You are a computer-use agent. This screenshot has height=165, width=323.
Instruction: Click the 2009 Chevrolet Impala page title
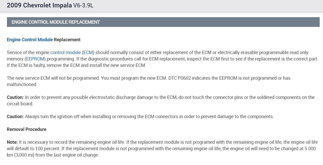39,5
